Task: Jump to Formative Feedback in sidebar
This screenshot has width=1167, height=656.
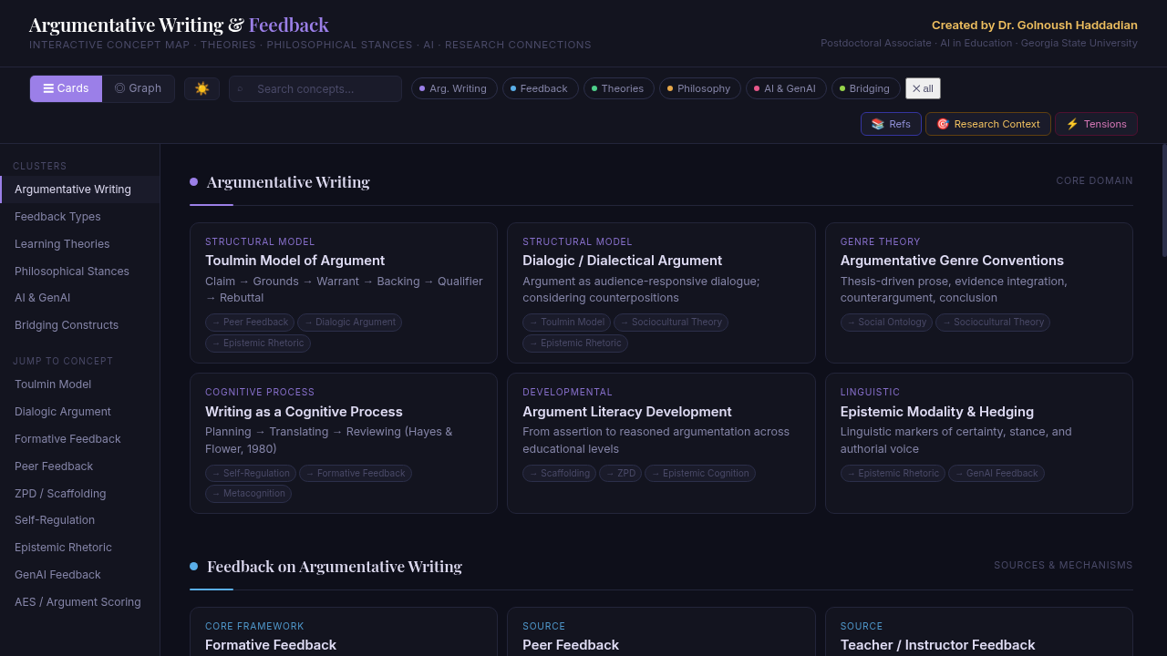Action: point(80,439)
